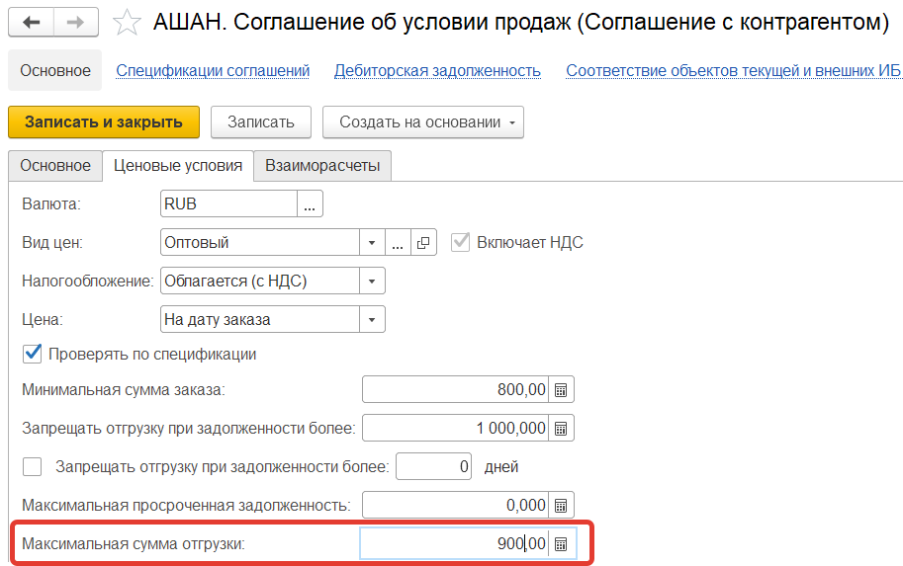The width and height of the screenshot is (903, 566).
Task: Open the Вид цен item form icon
Action: (423, 242)
